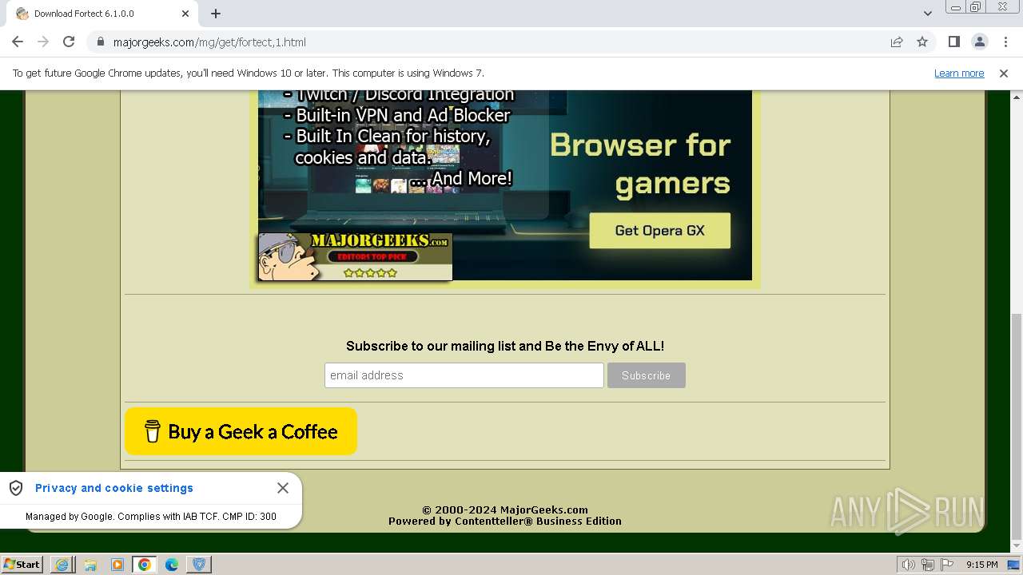
Task: Open a new tab with the plus button
Action: coord(216,14)
